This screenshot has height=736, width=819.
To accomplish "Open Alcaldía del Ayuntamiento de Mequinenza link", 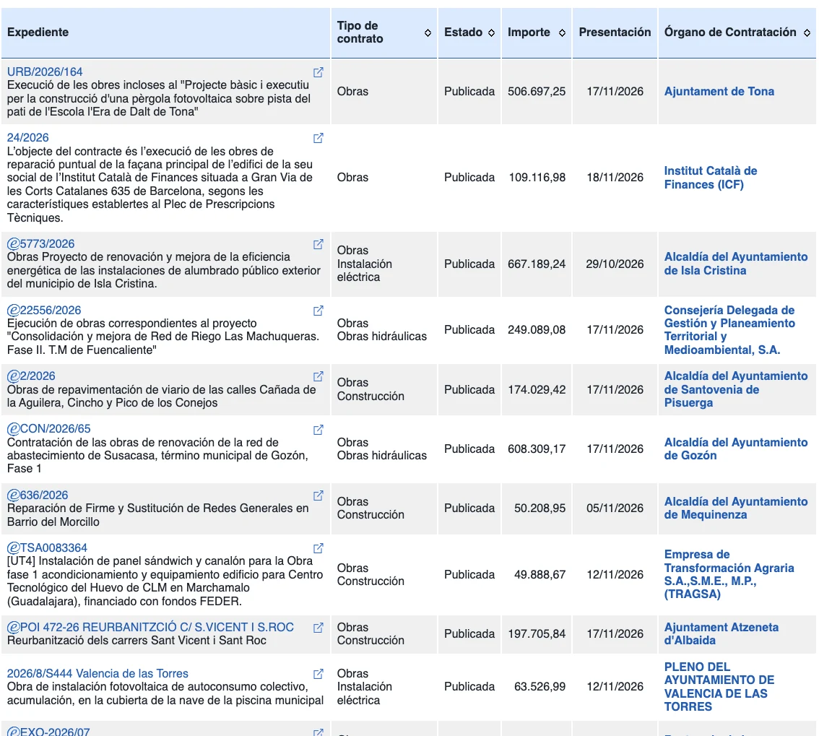I will (736, 508).
